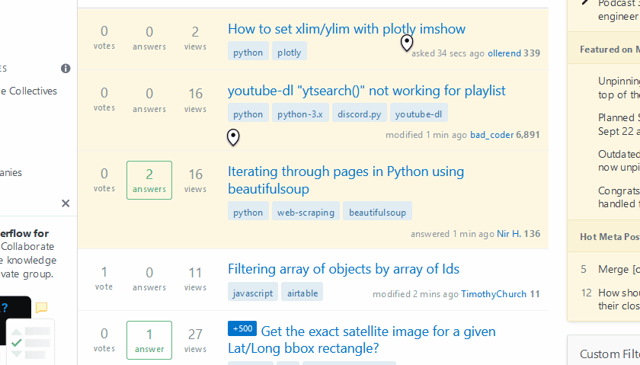
Task: Select the airtable tag
Action: [302, 293]
